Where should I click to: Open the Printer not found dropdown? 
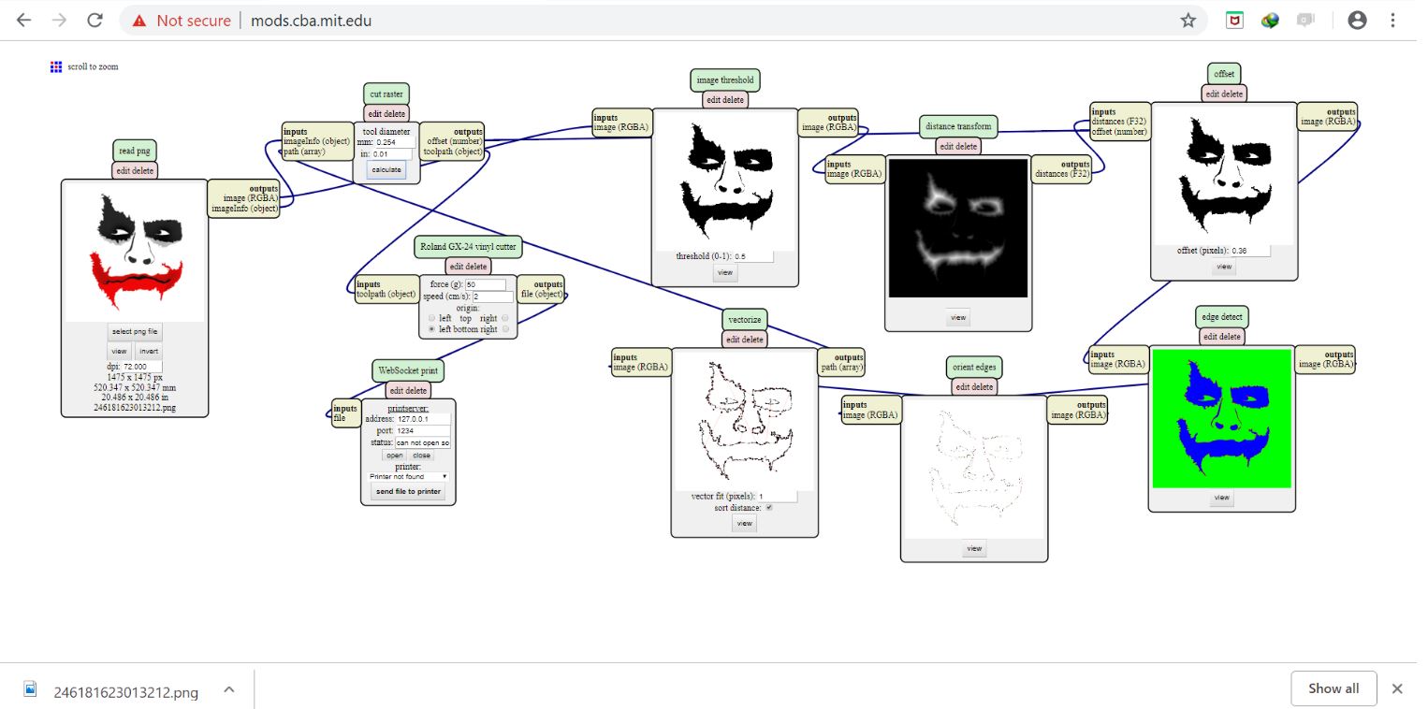tap(409, 476)
